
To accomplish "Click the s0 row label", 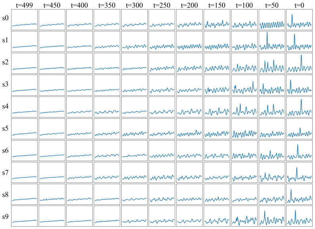I will (6, 18).
